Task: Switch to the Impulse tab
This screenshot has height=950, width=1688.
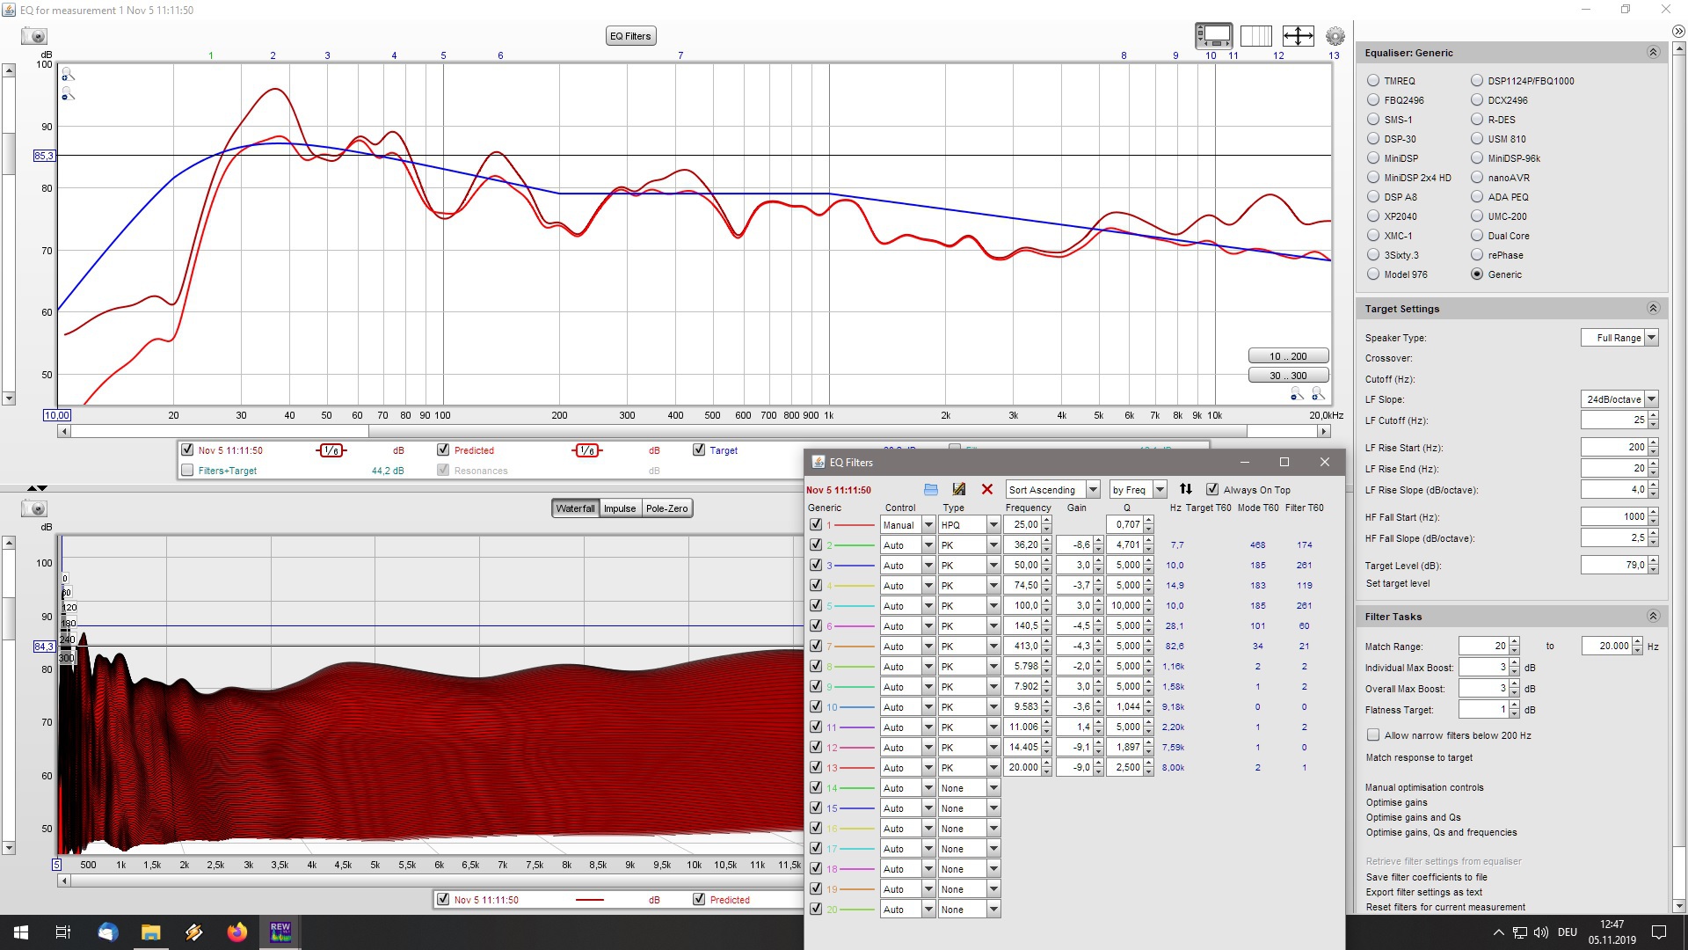Action: point(619,508)
